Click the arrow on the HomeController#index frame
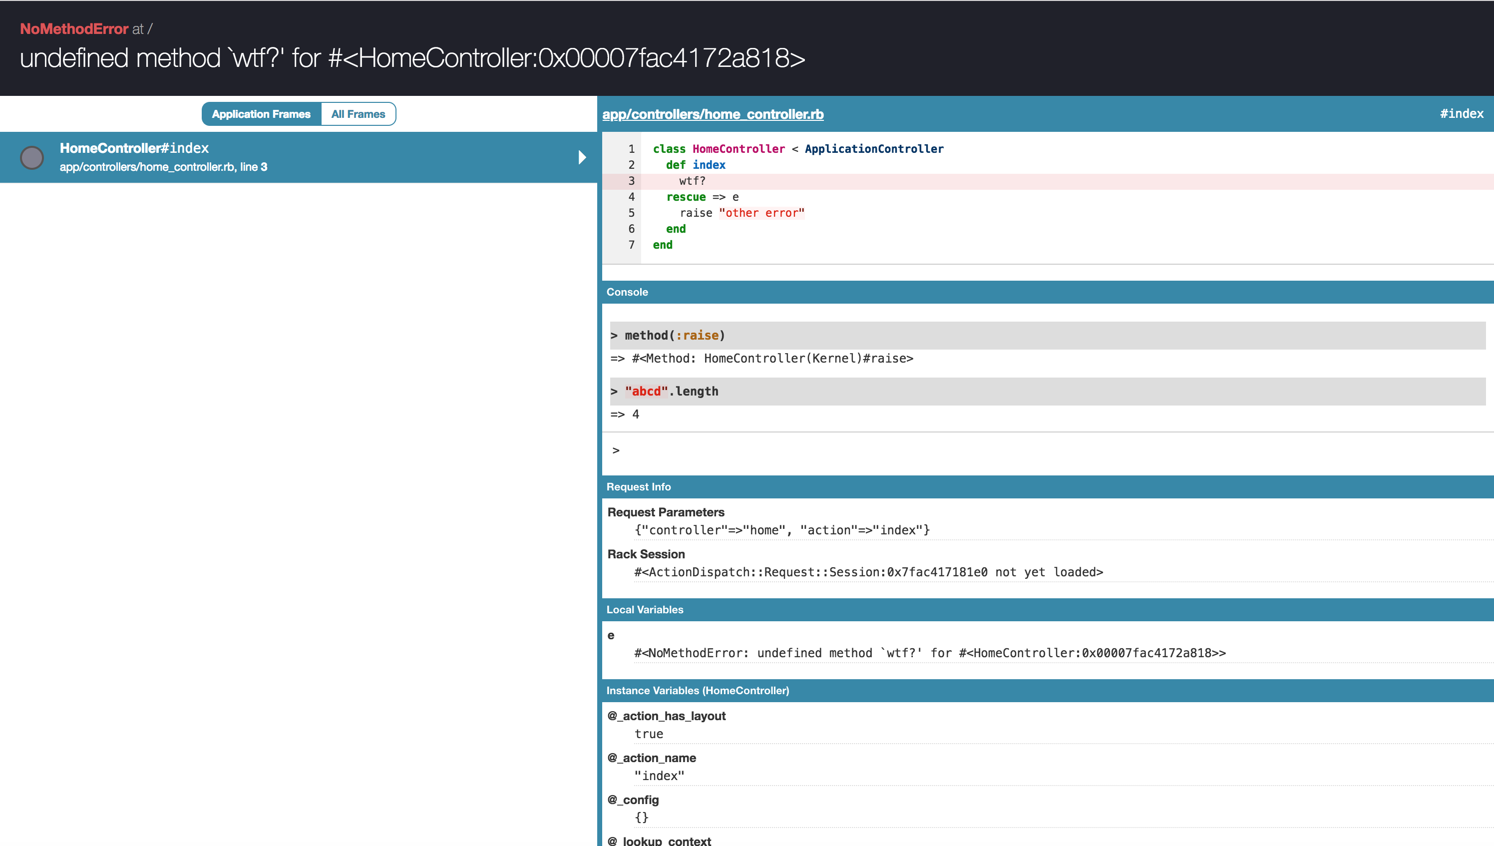 [x=582, y=157]
